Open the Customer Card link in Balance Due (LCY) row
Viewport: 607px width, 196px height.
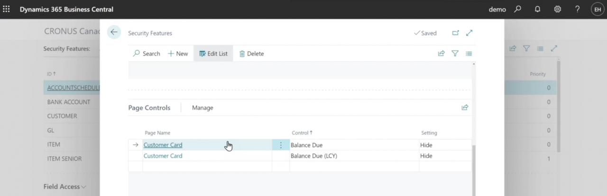pos(163,156)
